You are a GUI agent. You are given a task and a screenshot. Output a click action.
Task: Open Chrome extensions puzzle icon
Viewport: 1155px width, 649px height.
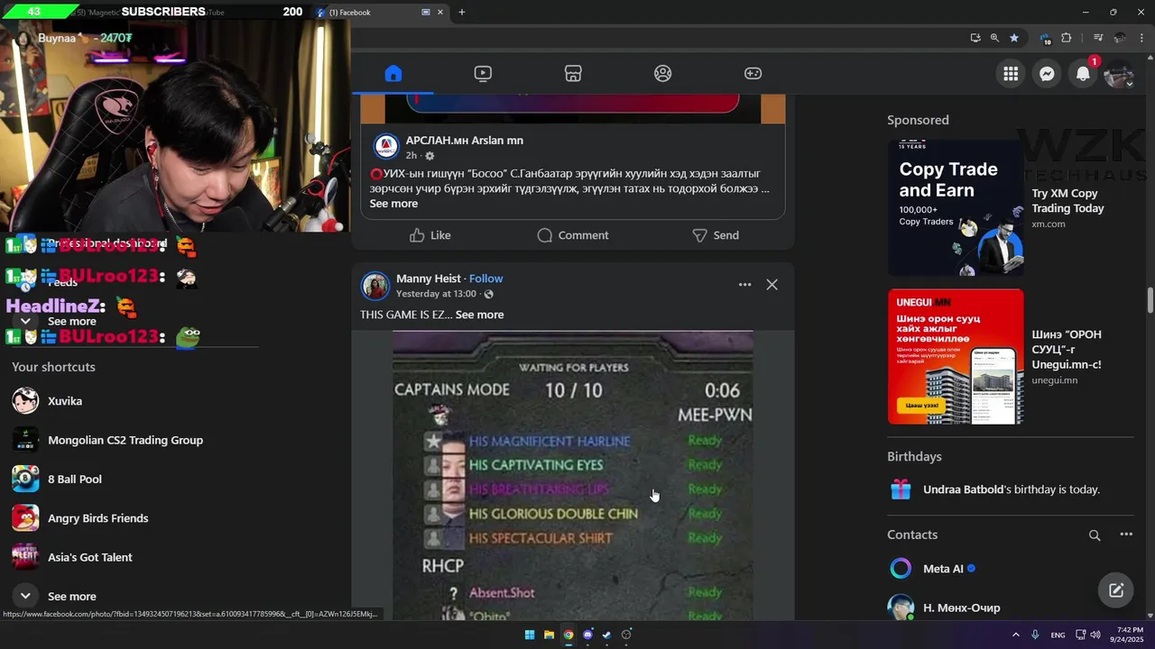pyautogui.click(x=1067, y=38)
